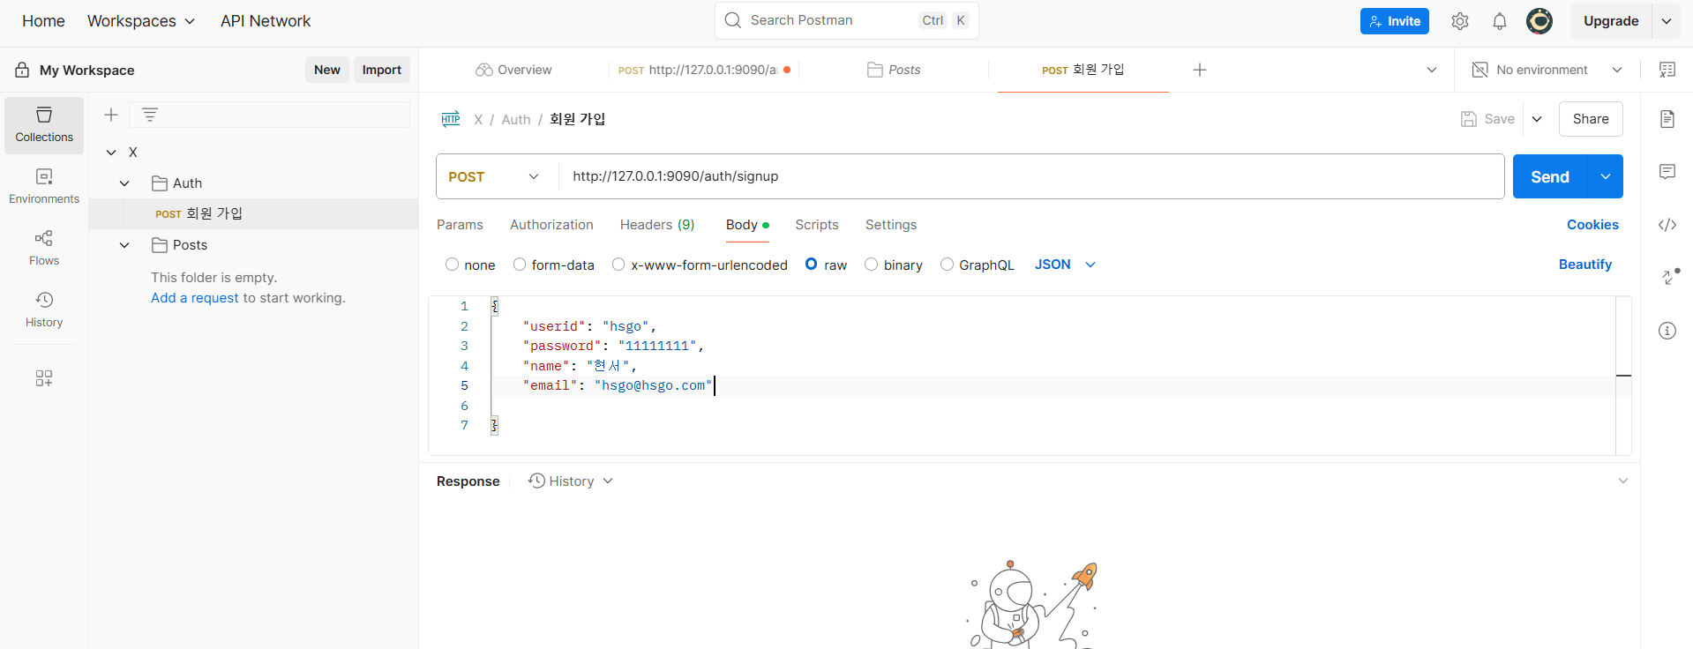Open the user avatar menu
This screenshot has width=1693, height=649.
click(x=1539, y=21)
